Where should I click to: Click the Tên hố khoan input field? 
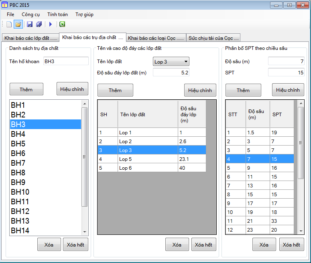point(66,61)
